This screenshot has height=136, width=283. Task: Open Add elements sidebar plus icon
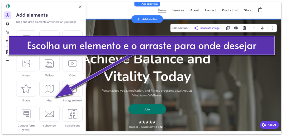tap(7, 15)
